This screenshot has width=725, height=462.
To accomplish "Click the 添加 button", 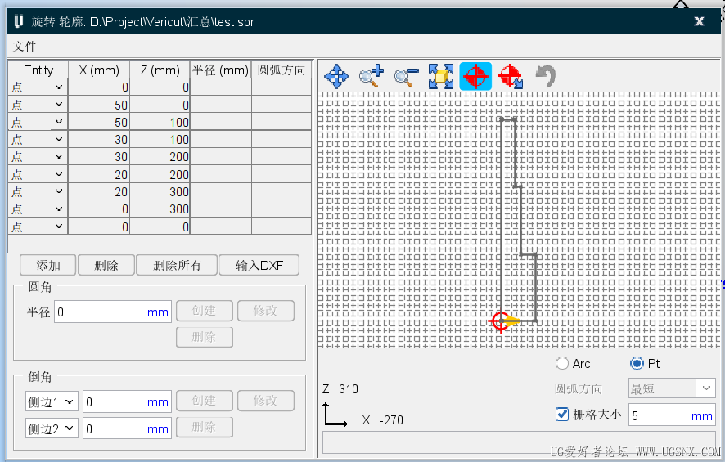I will [x=48, y=265].
